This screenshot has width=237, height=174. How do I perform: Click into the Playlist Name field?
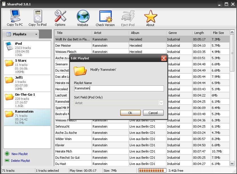pyautogui.click(x=119, y=88)
